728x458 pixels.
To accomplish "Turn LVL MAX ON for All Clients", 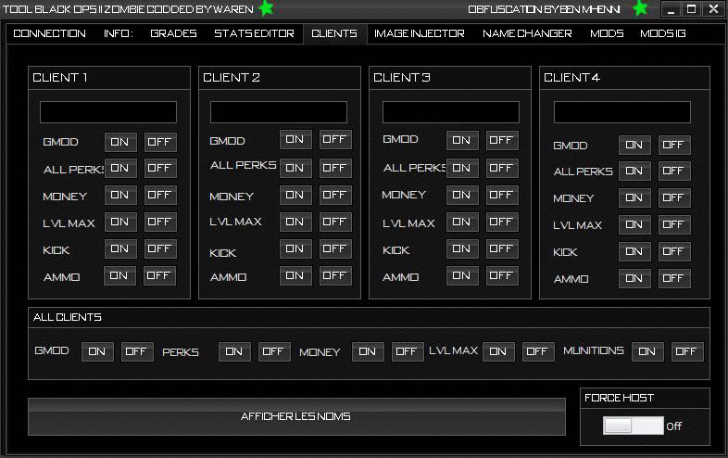I will coord(498,351).
